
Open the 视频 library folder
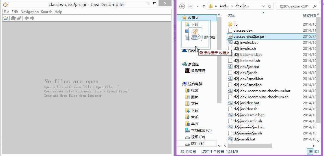tap(192, 90)
